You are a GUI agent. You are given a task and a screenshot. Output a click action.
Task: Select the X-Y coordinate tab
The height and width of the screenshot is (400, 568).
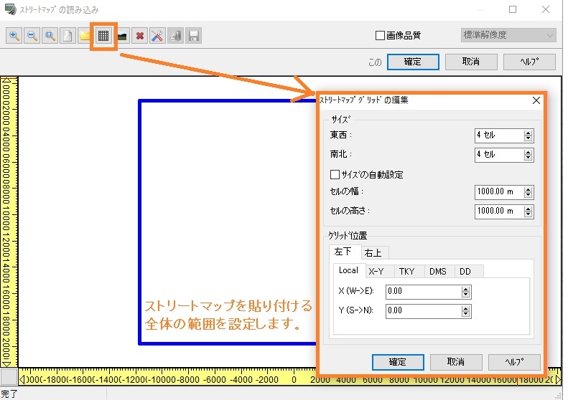pyautogui.click(x=380, y=272)
